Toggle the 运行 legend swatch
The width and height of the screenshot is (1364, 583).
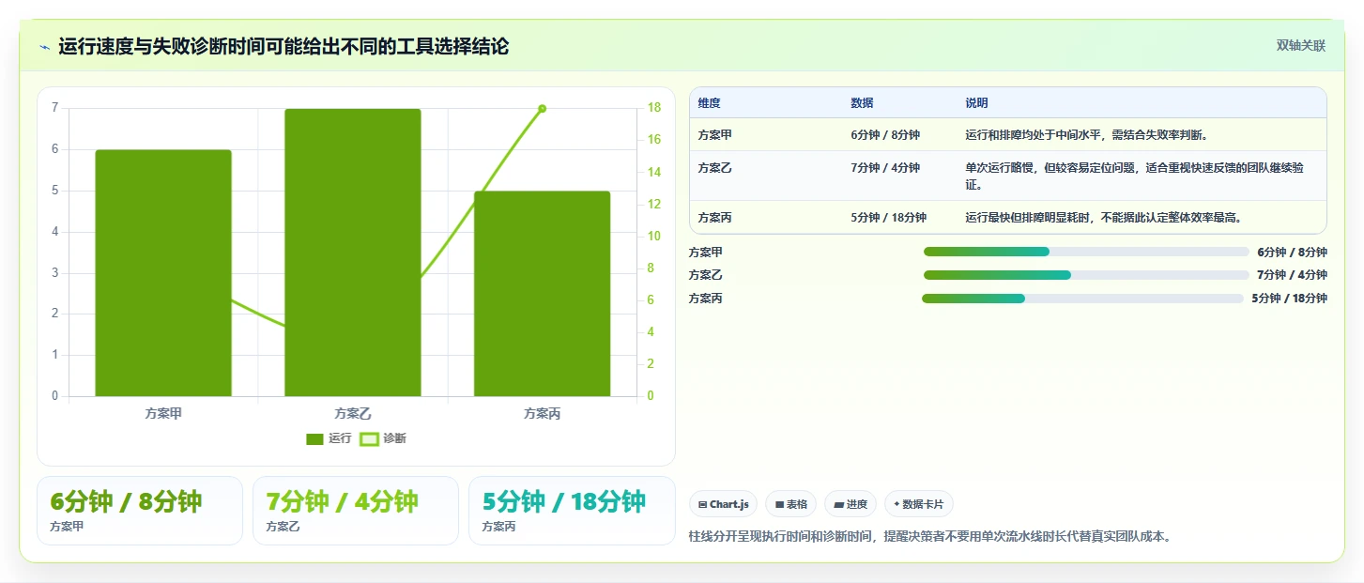click(315, 439)
